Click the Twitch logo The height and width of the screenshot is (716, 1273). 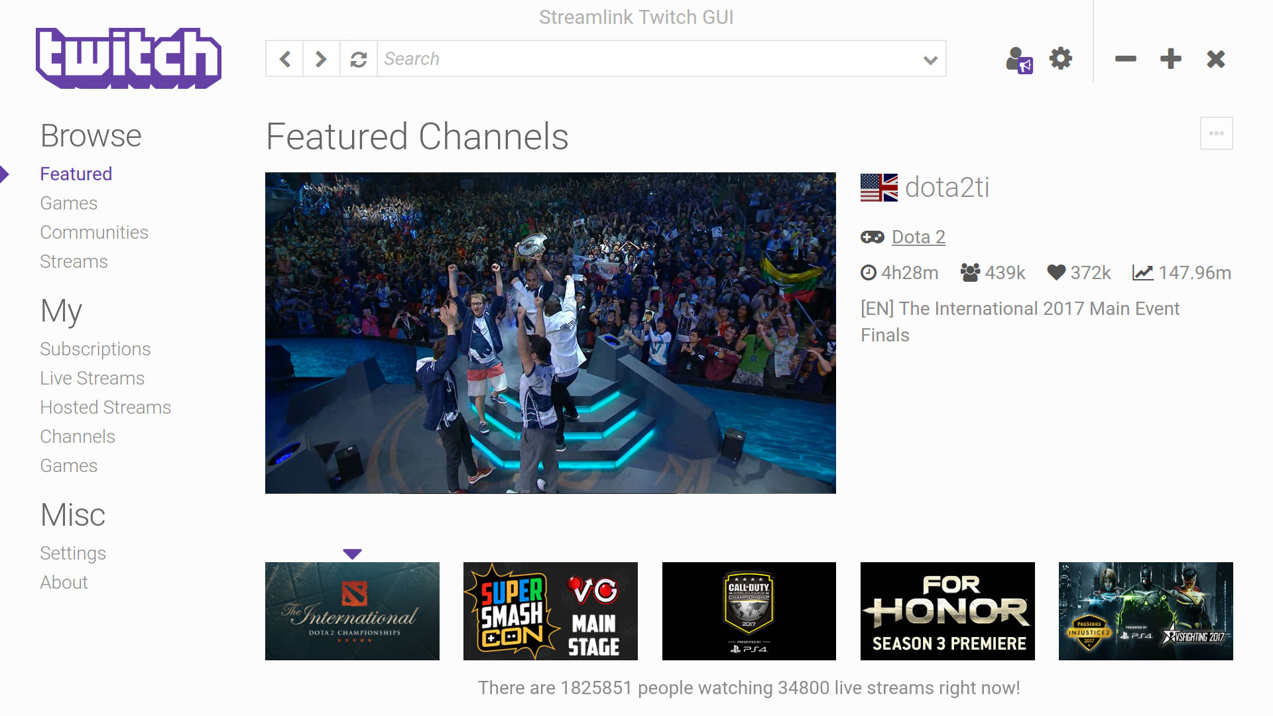129,58
